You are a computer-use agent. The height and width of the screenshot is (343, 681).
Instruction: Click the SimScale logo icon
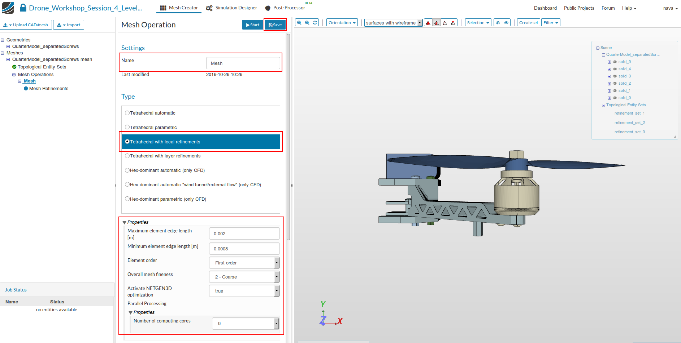coord(8,8)
